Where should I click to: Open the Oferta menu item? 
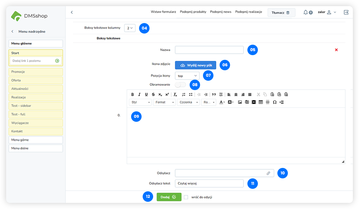tap(35, 80)
